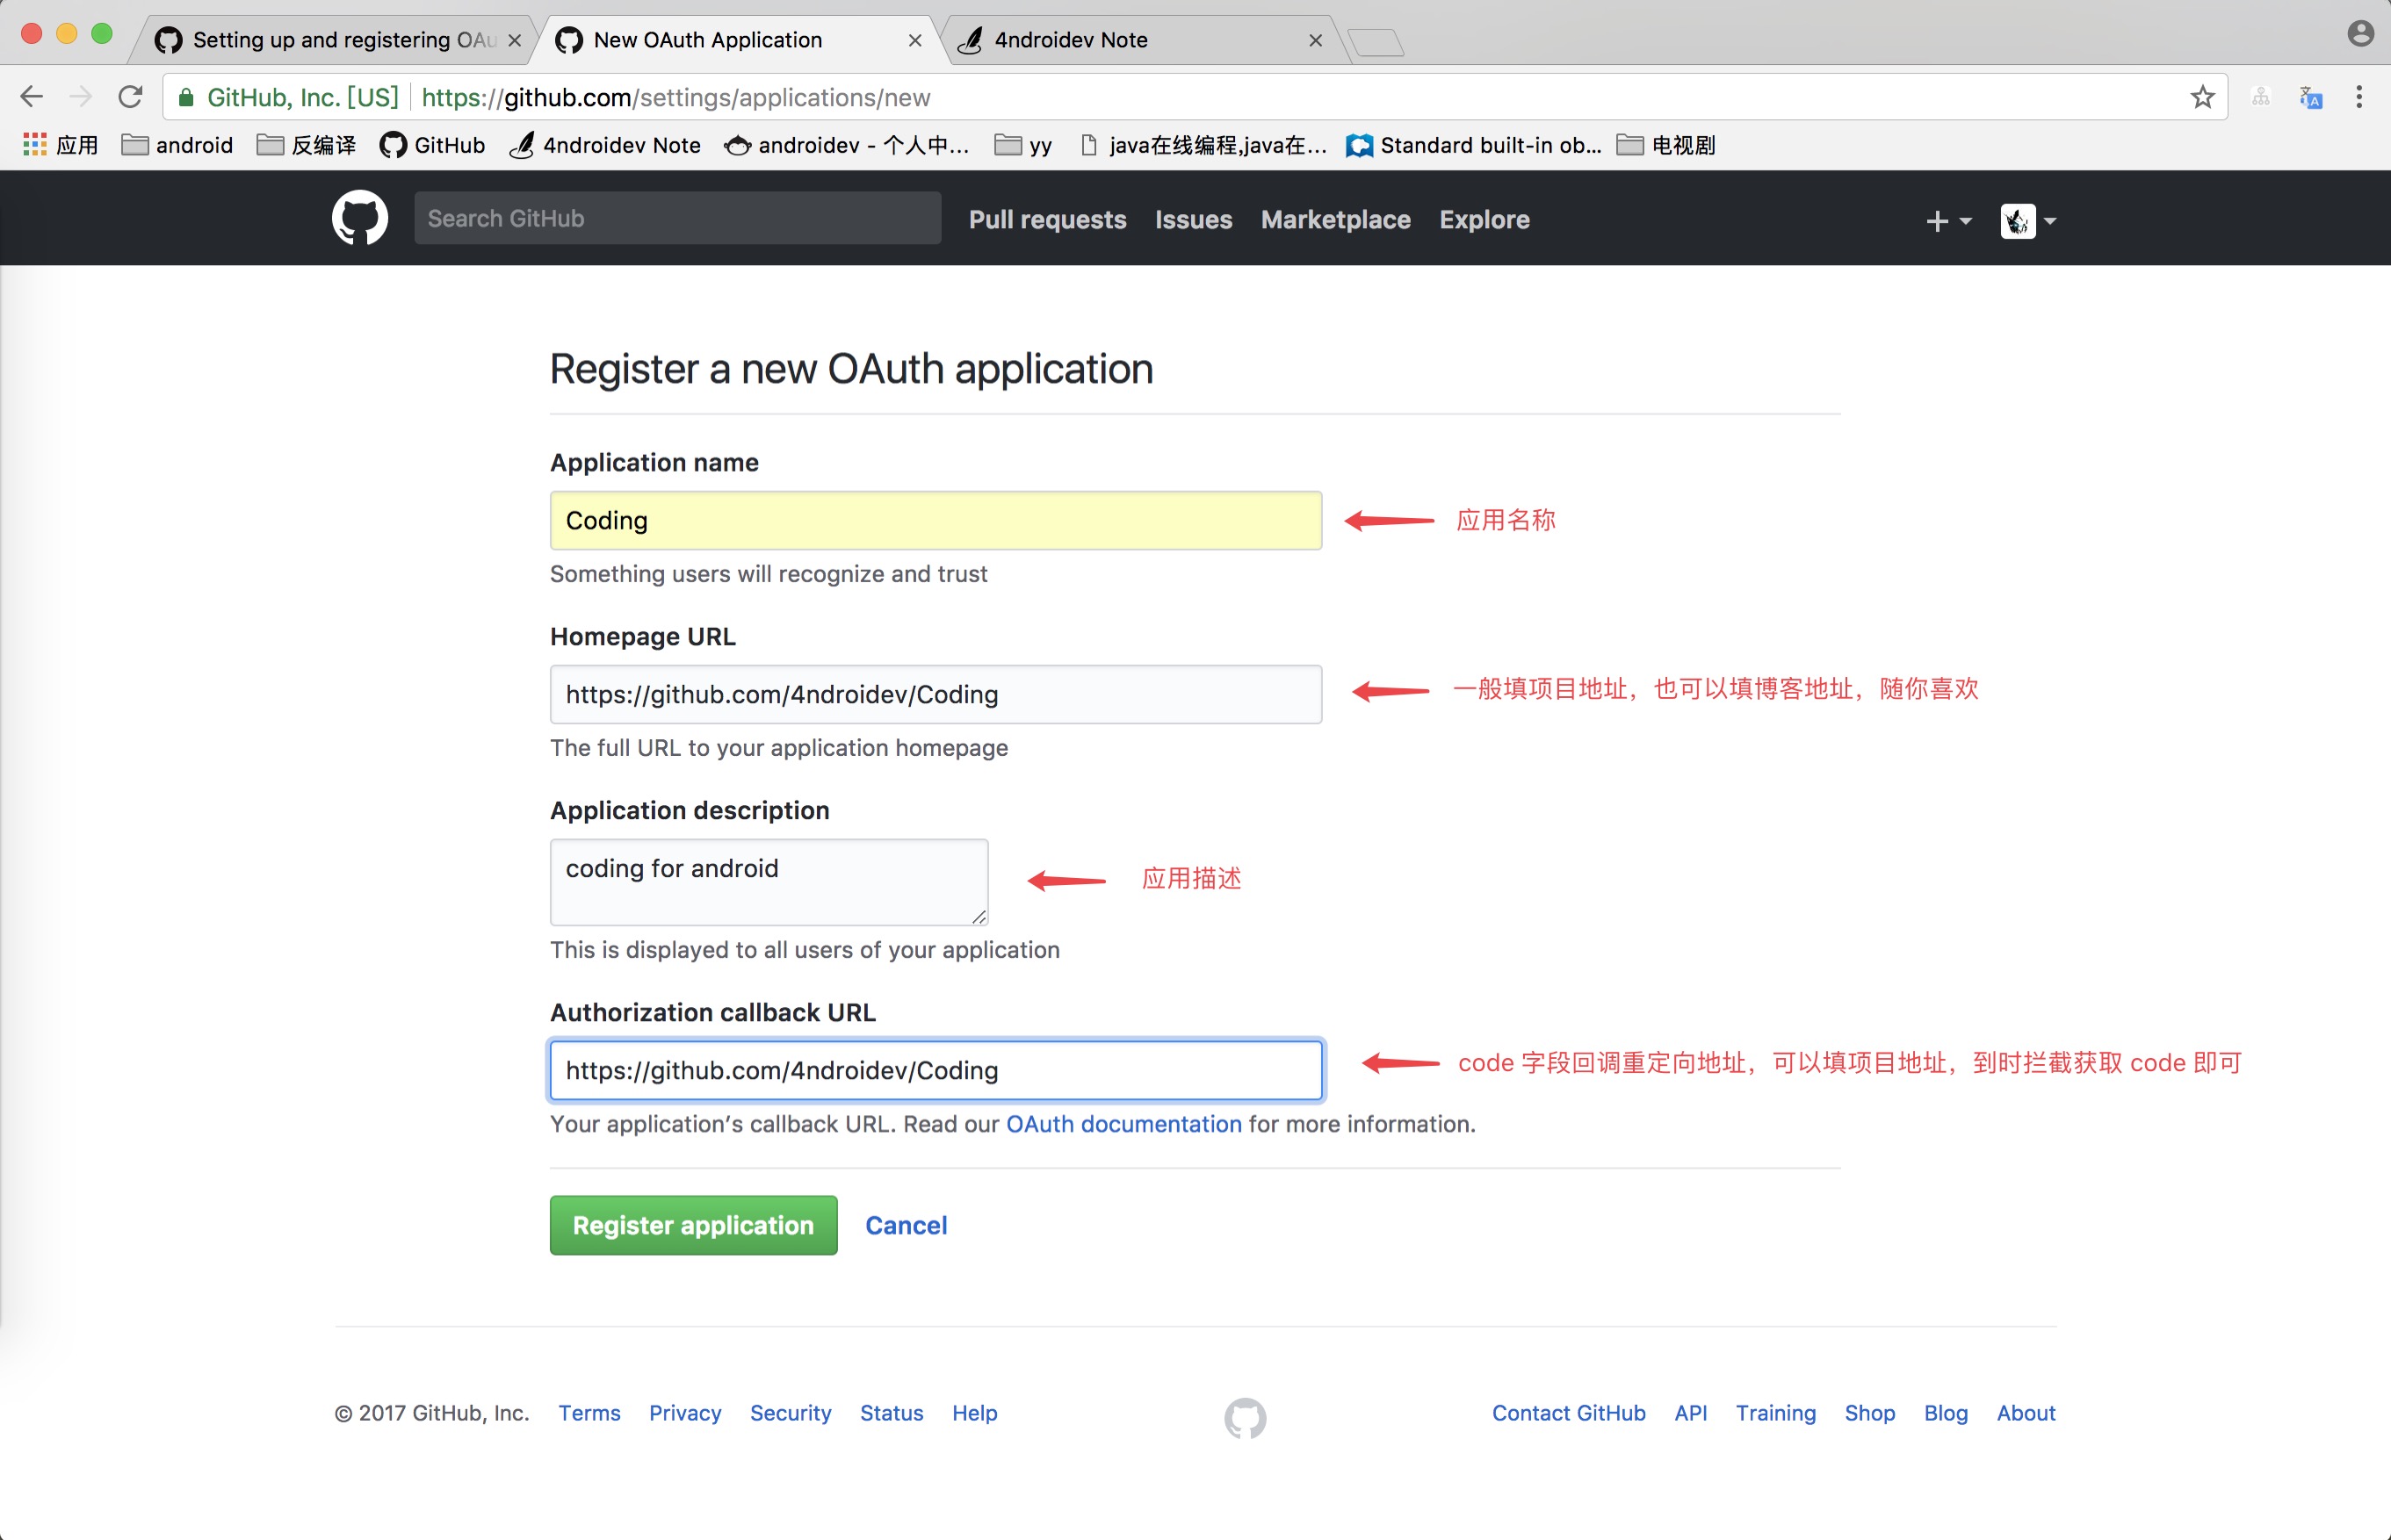The image size is (2391, 1540).
Task: Open Explore in the header
Action: tap(1484, 219)
